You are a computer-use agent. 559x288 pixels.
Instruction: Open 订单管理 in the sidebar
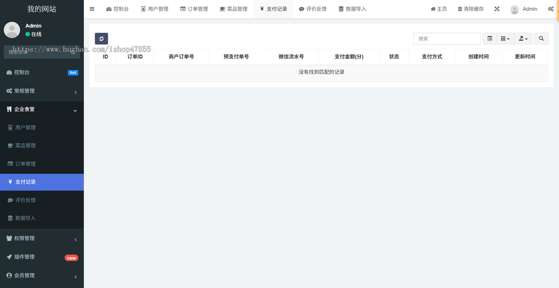click(x=42, y=164)
